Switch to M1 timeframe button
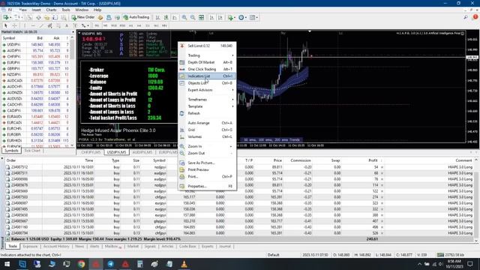The image size is (480, 270). (x=97, y=25)
